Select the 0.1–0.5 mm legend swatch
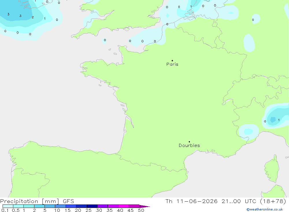Screen dimensions: 289x212 (8, 206)
